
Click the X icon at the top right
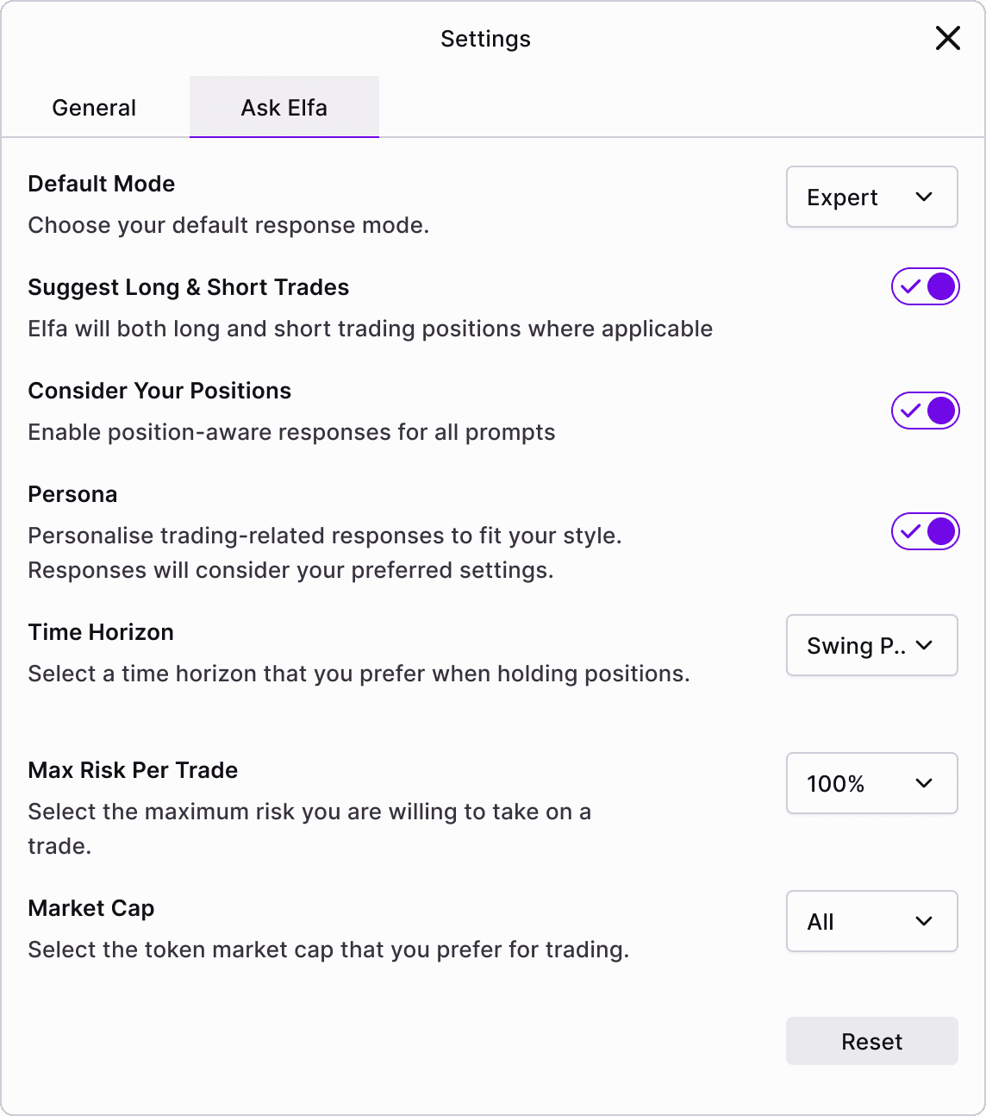[948, 38]
